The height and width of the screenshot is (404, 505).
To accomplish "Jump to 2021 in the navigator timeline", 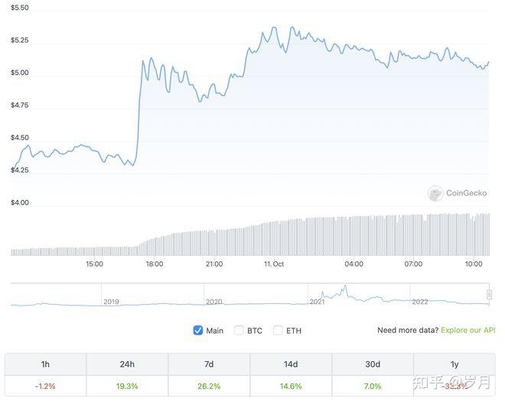I will [317, 302].
